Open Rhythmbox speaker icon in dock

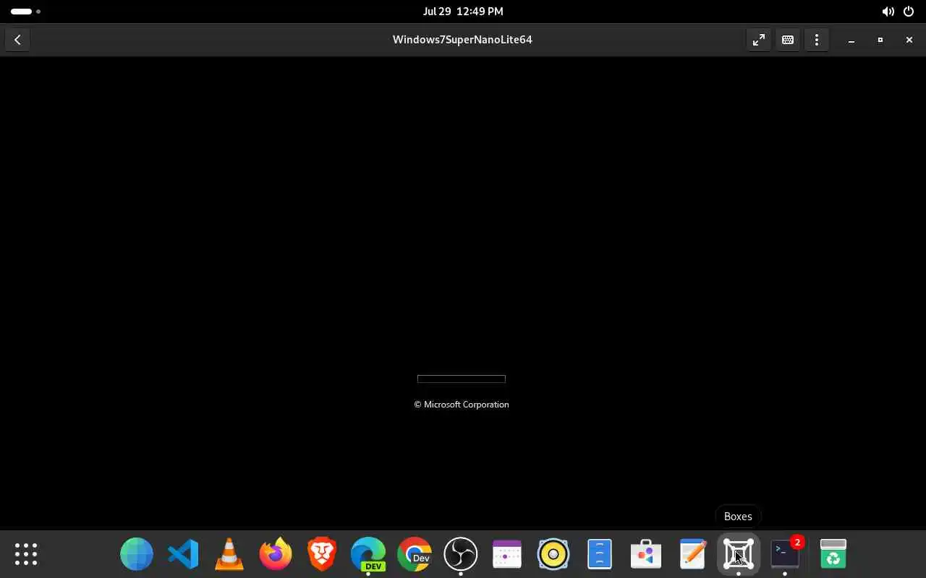[553, 554]
